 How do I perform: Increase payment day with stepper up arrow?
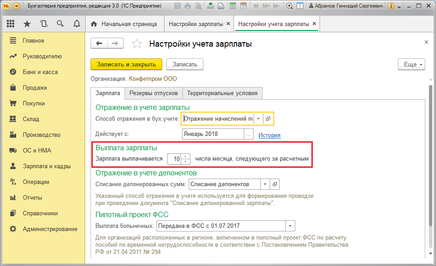pyautogui.click(x=186, y=157)
